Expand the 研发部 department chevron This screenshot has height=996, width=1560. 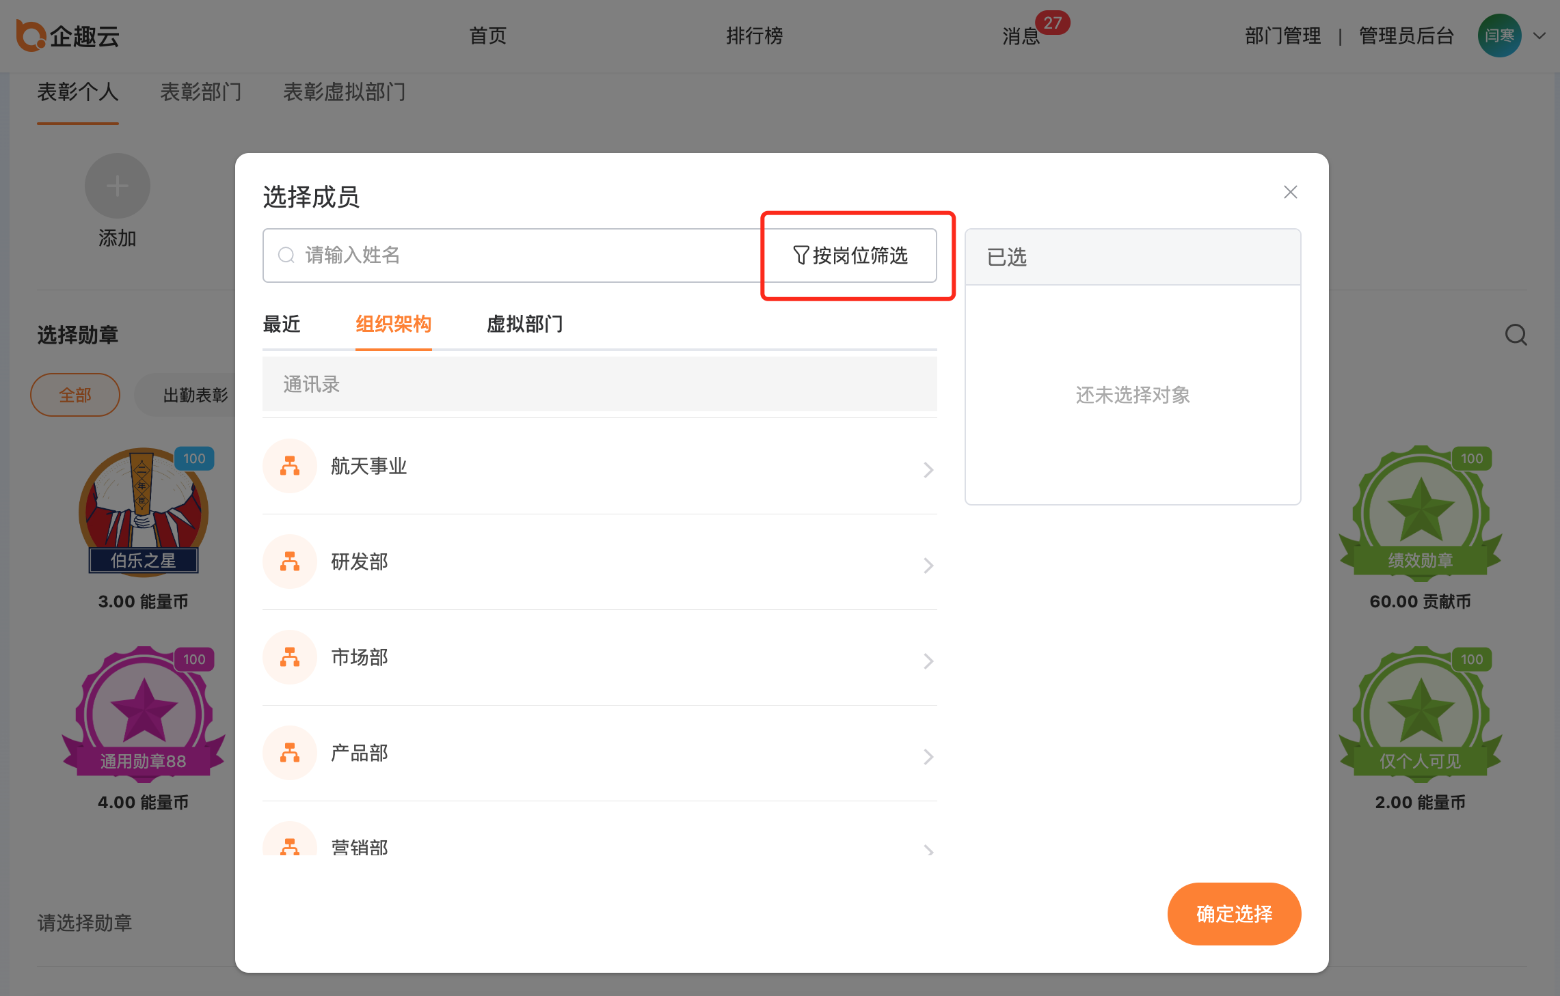tap(928, 565)
